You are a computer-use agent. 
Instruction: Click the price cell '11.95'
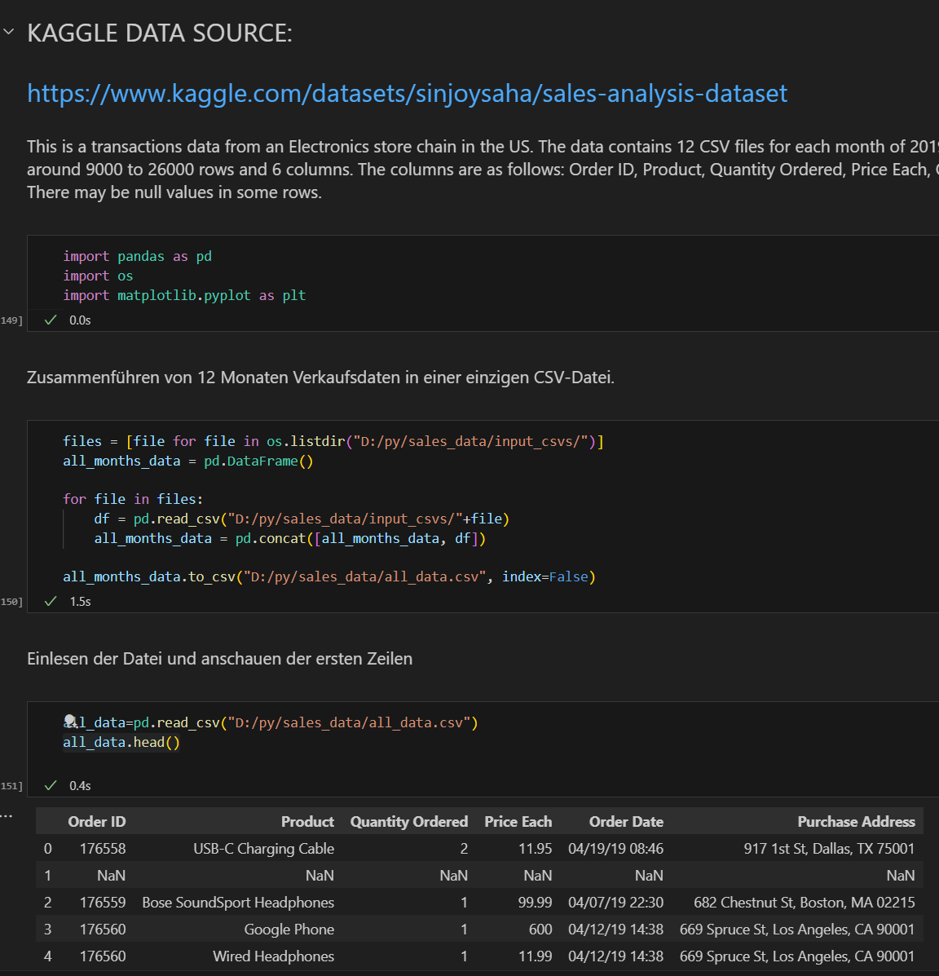click(x=536, y=849)
